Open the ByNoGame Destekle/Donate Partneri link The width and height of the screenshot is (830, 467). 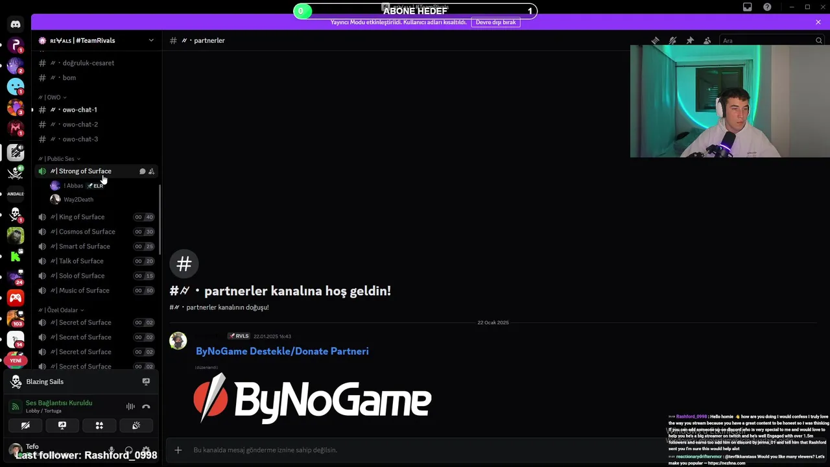(282, 351)
